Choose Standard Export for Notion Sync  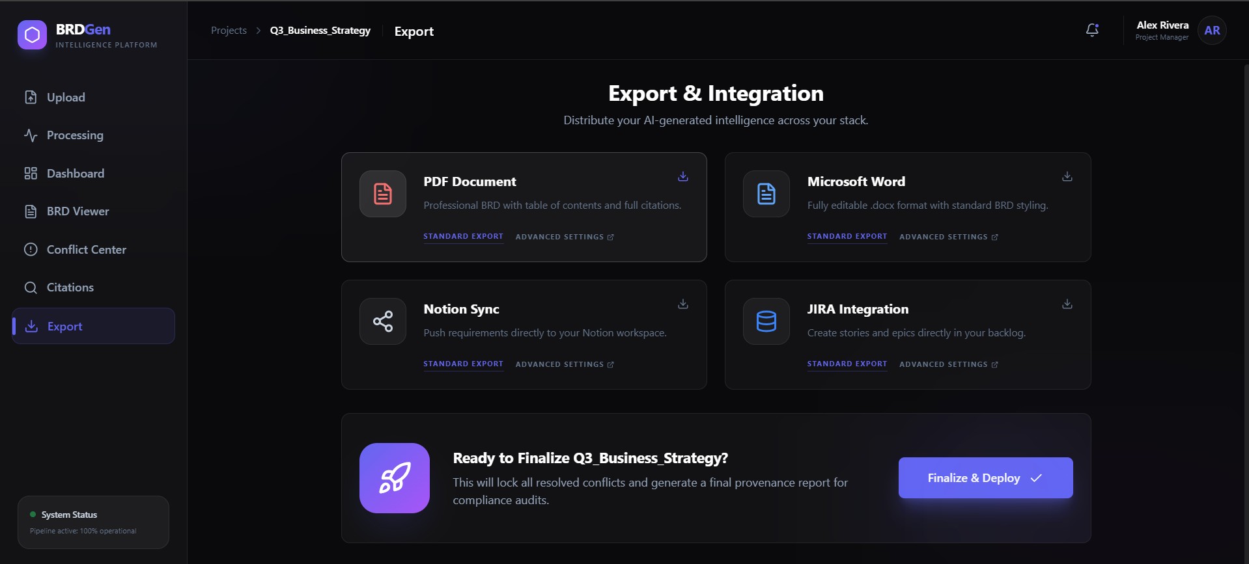point(463,364)
